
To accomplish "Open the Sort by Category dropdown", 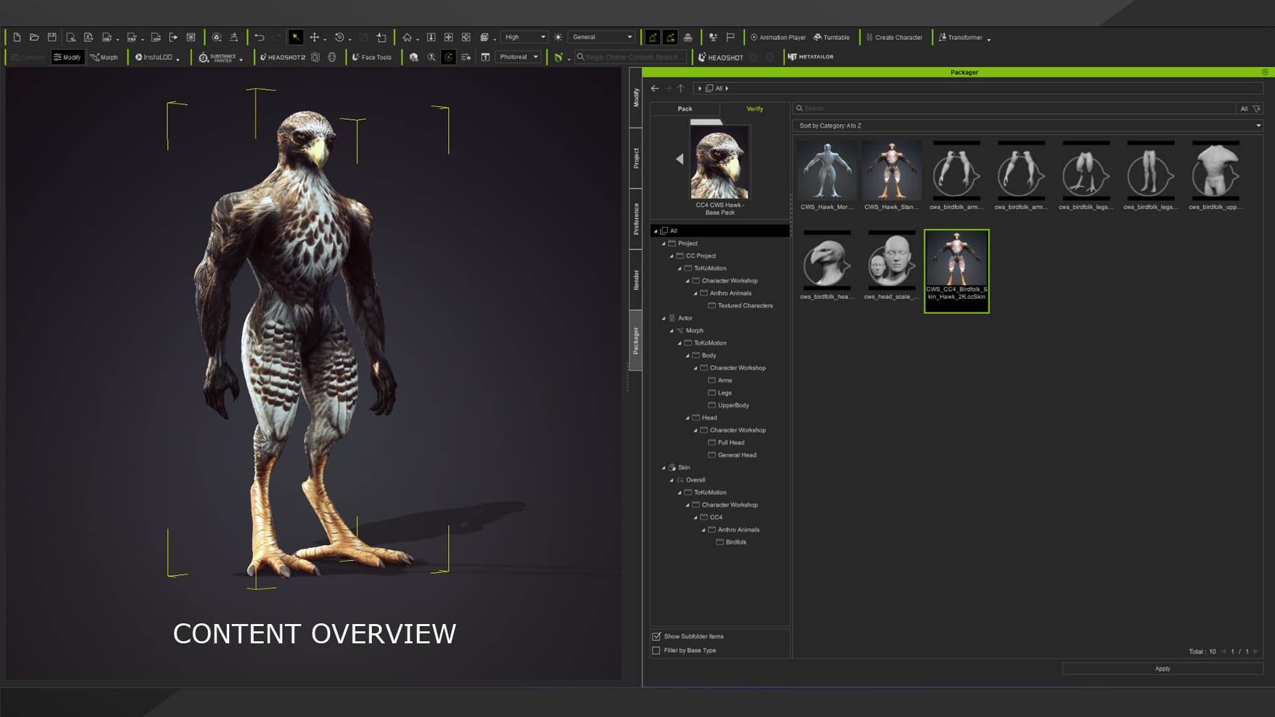I will [1027, 125].
